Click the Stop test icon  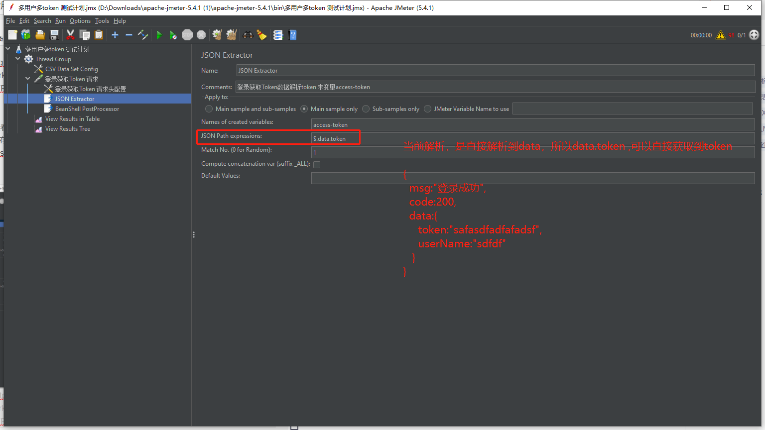pos(187,35)
